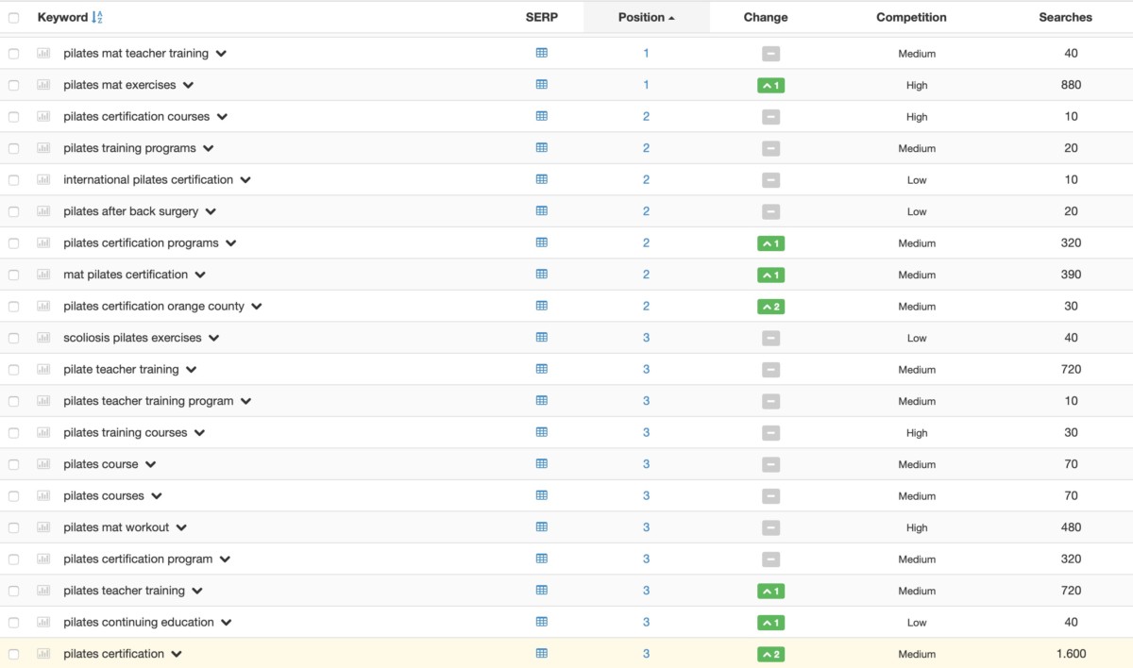
Task: Expand pilates certification orange county details
Action: pos(256,307)
